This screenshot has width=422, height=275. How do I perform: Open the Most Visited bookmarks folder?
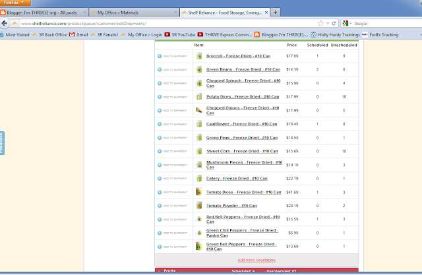pos(15,35)
